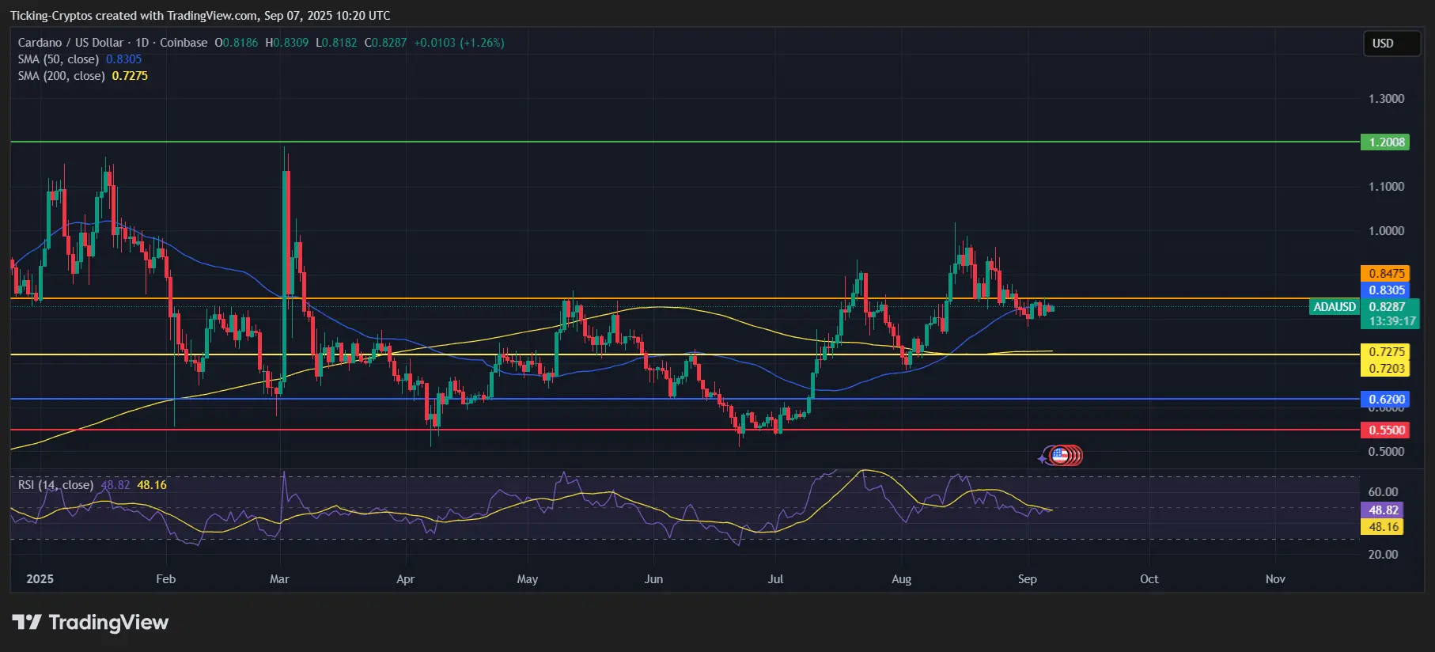Open the USD currency selector
Viewport: 1435px width, 652px height.
tap(1391, 44)
